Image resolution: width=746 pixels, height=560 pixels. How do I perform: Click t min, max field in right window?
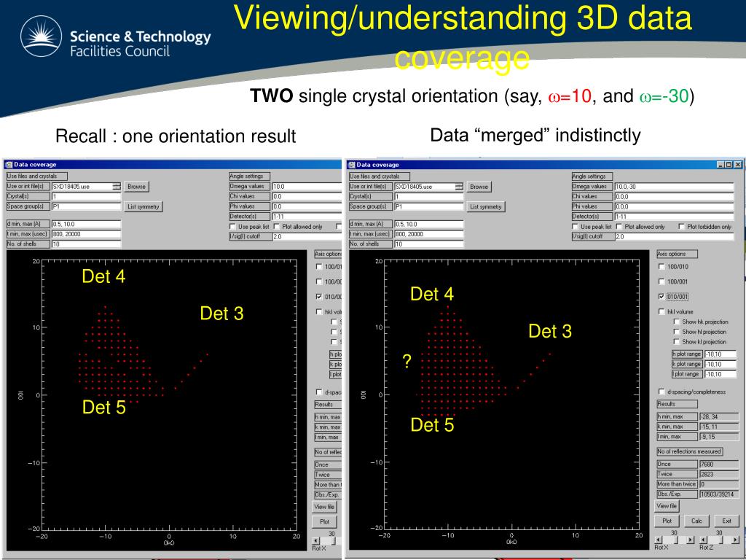(x=428, y=234)
